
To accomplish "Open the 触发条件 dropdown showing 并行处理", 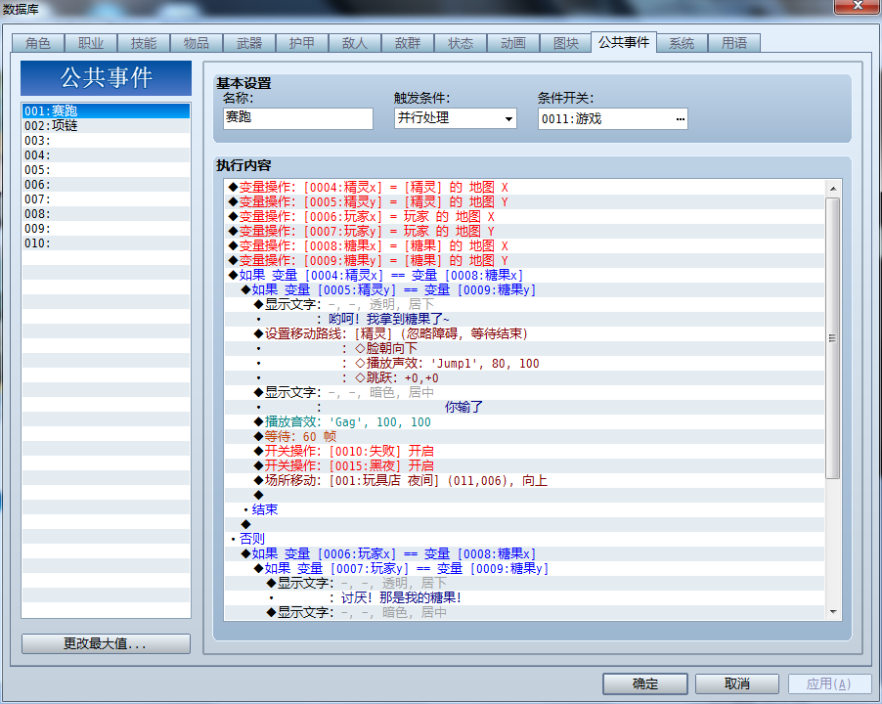I will point(455,118).
